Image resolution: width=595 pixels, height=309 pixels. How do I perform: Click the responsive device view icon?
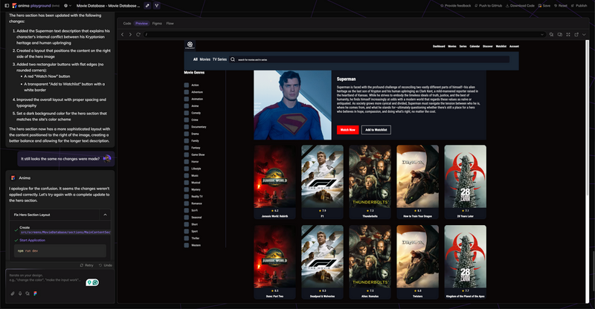(x=560, y=34)
